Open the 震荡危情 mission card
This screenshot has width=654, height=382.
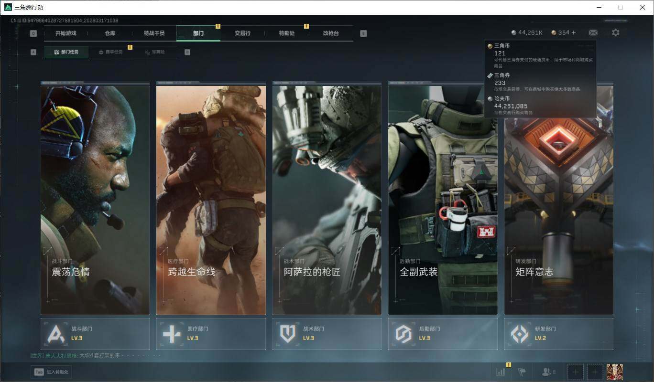(x=95, y=198)
